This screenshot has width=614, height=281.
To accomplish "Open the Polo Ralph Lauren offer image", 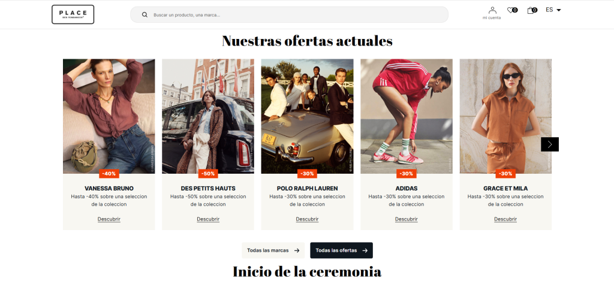I will point(308,116).
